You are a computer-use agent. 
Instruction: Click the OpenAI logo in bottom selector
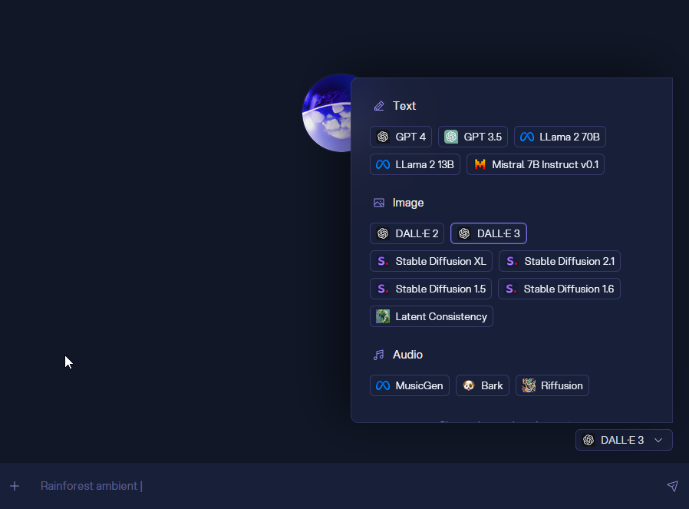pos(588,440)
